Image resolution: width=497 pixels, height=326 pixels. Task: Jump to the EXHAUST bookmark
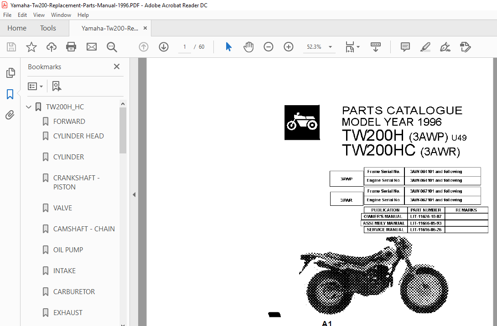68,313
